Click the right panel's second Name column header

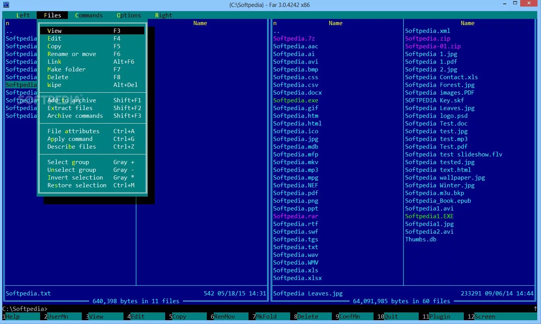(x=468, y=23)
